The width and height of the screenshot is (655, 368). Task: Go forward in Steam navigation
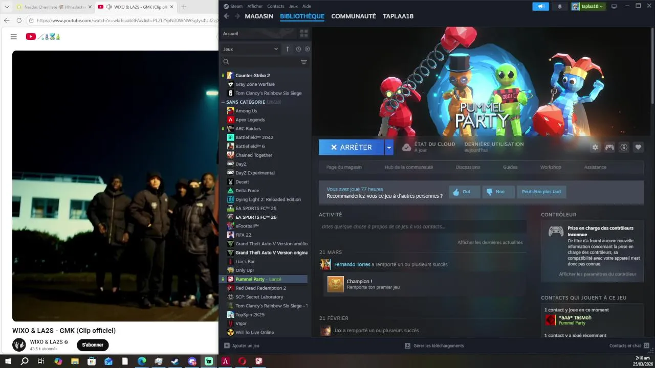tap(237, 16)
